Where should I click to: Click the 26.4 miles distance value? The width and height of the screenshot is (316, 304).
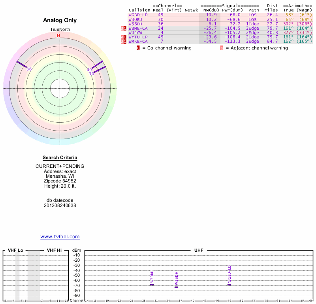[x=273, y=15]
